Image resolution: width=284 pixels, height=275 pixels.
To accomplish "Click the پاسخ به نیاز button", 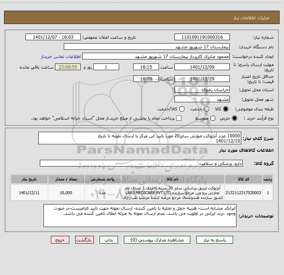I will (x=214, y=240).
